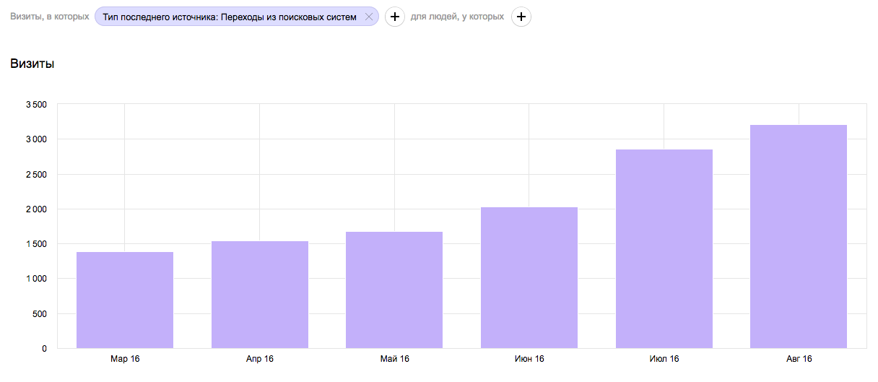The width and height of the screenshot is (878, 382).
Task: Click the 'Июл 16' label under the chart
Action: point(664,359)
